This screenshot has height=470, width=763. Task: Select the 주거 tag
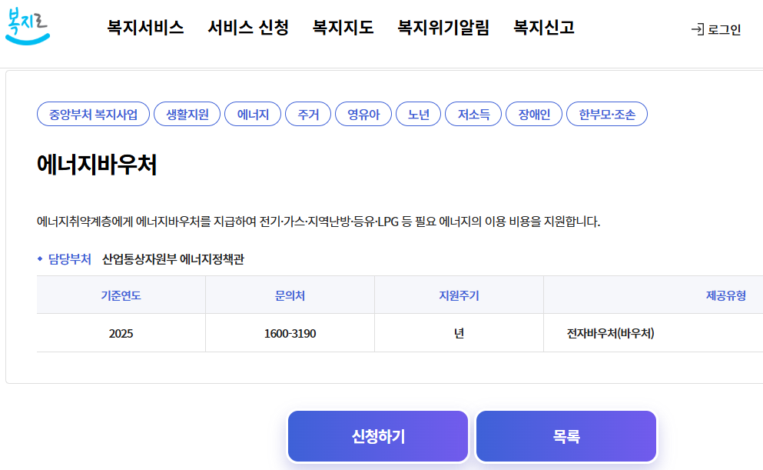tap(308, 114)
